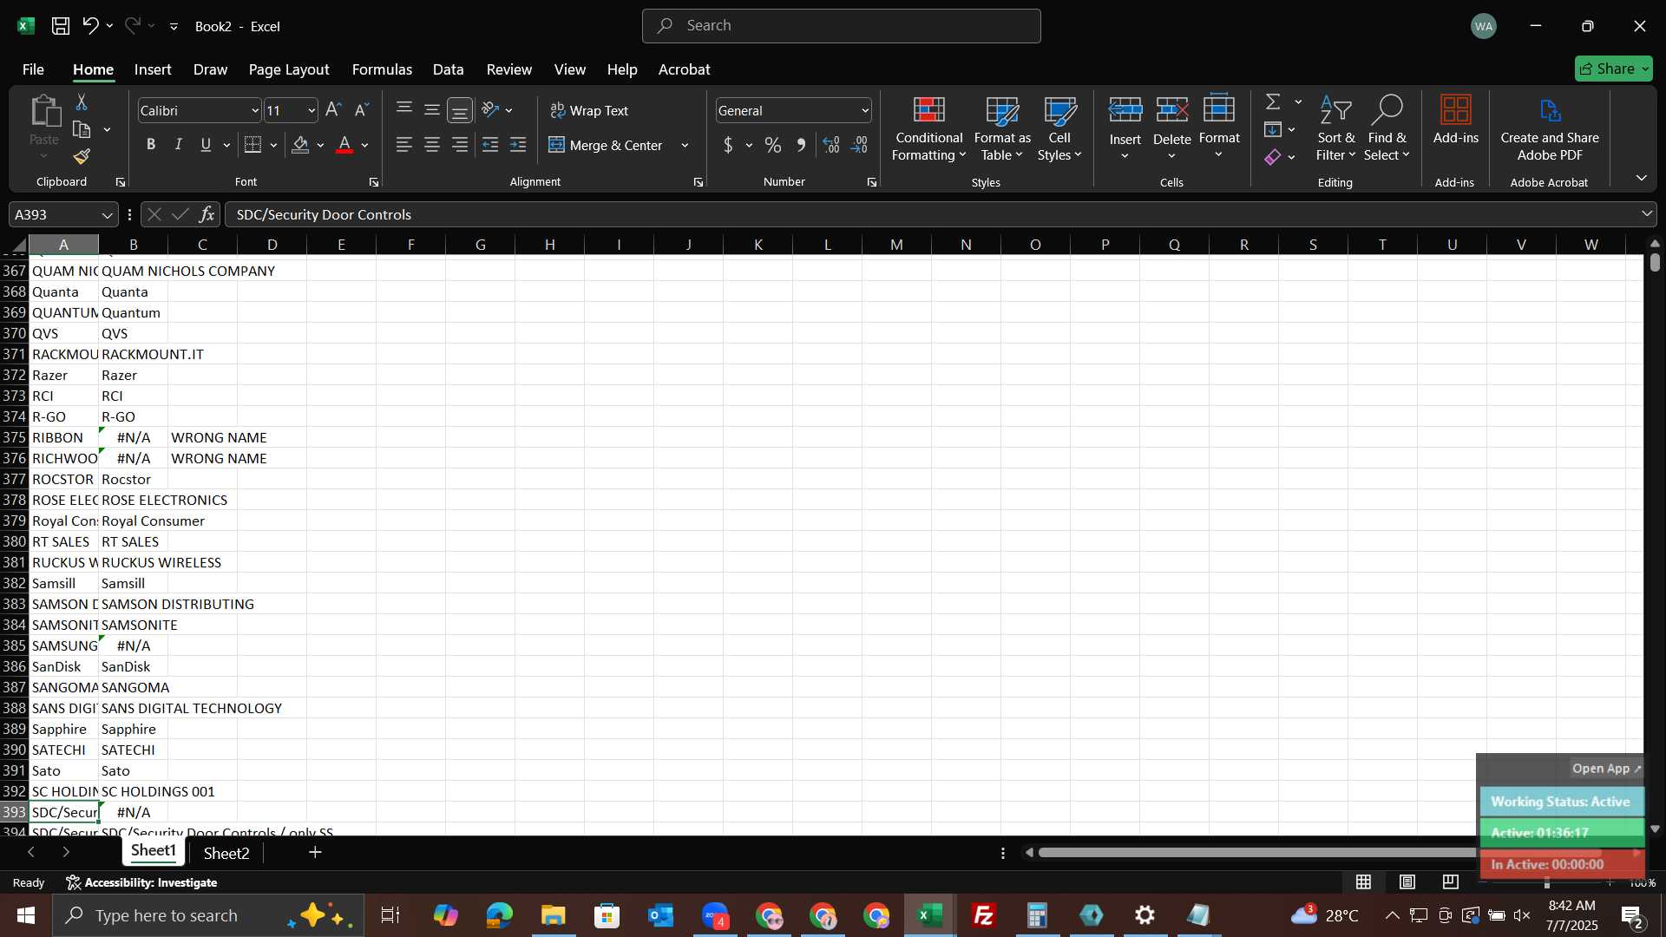Click the Copy icon in Clipboard
This screenshot has height=937, width=1666.
click(82, 130)
